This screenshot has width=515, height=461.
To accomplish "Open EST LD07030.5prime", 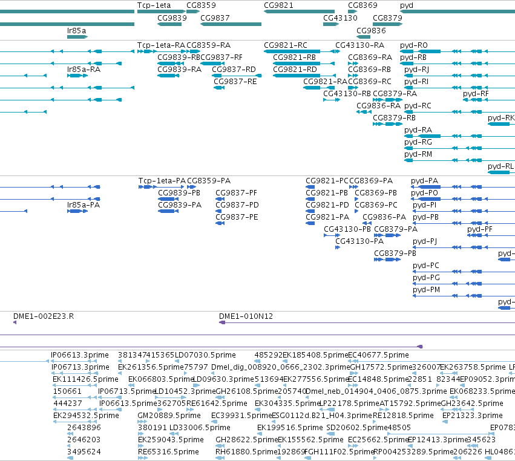I will click(x=205, y=355).
